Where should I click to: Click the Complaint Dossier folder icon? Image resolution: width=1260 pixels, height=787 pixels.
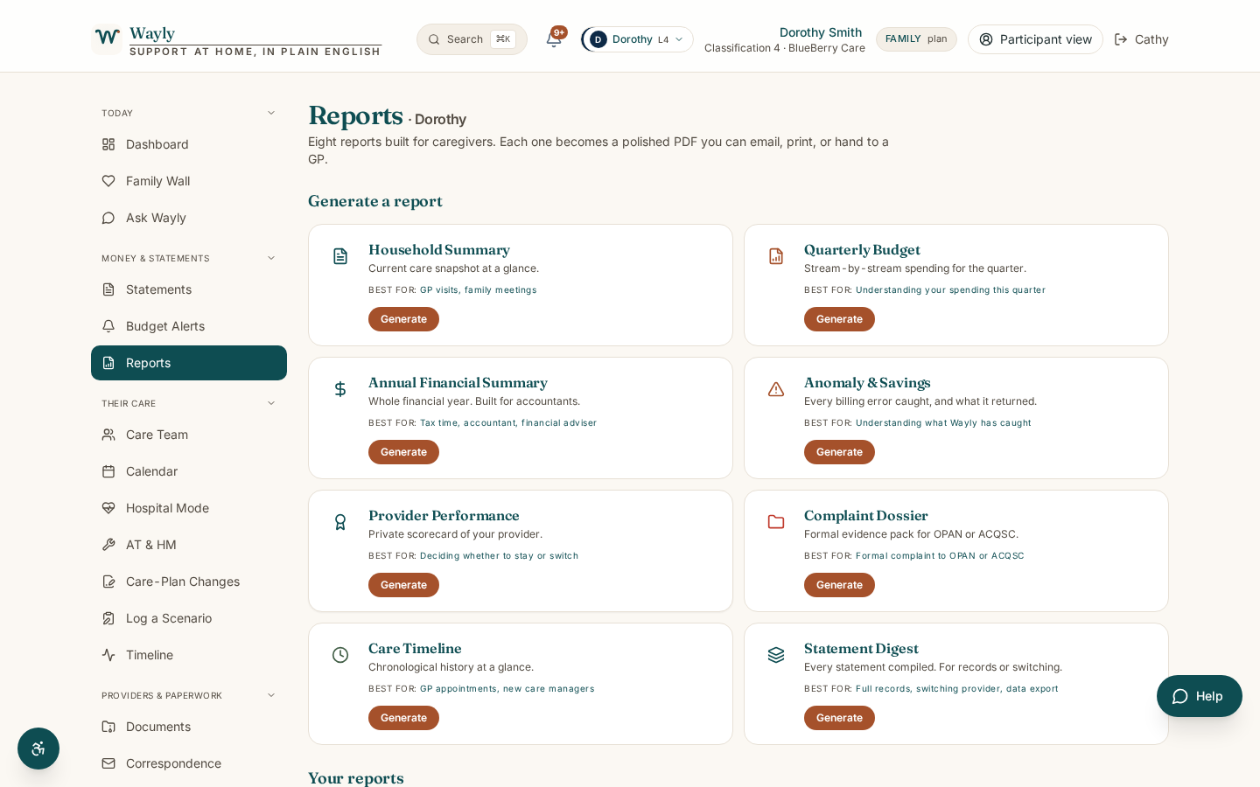coord(776,522)
